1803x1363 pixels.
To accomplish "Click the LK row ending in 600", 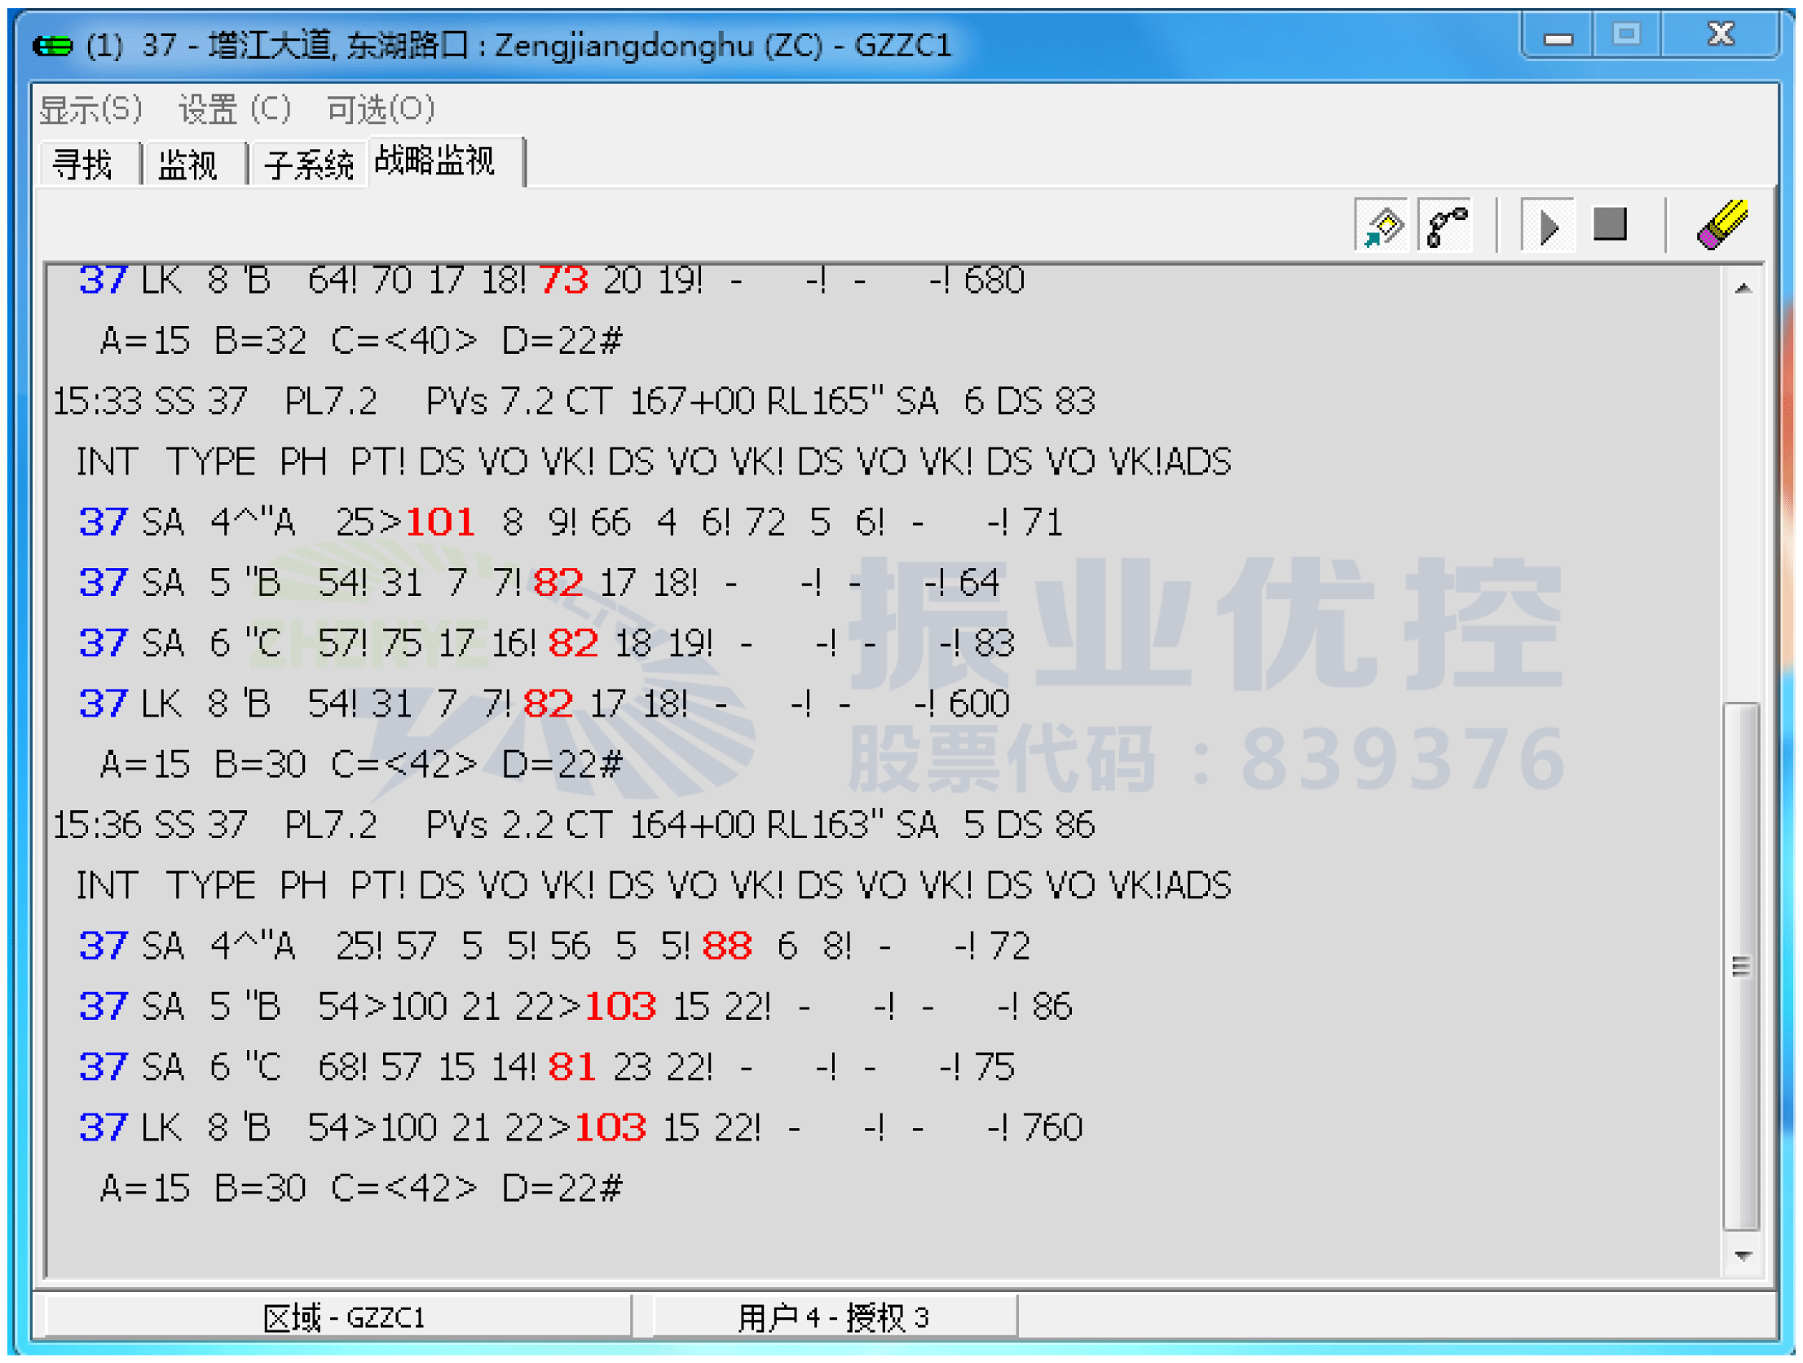I will pyautogui.click(x=544, y=704).
